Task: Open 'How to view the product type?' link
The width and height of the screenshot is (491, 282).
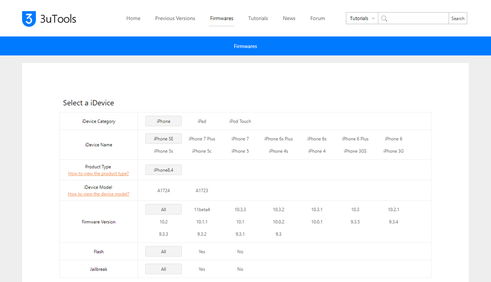Action: click(98, 174)
